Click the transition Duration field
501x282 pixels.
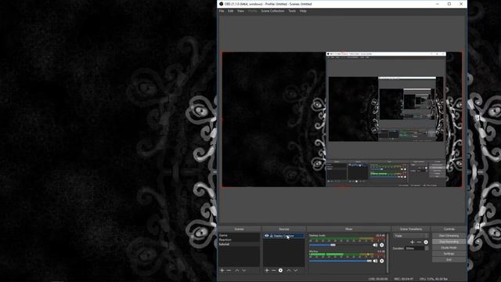(415, 248)
